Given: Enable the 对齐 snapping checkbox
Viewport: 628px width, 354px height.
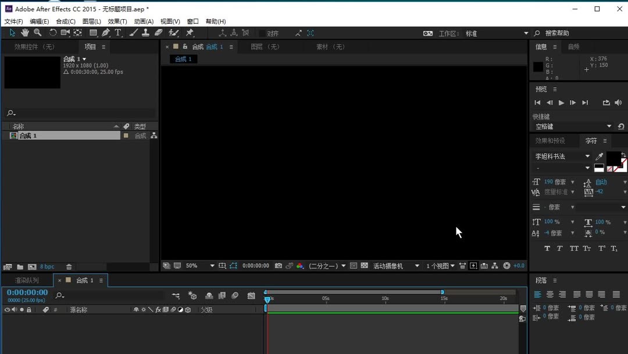Looking at the screenshot, I should (263, 33).
